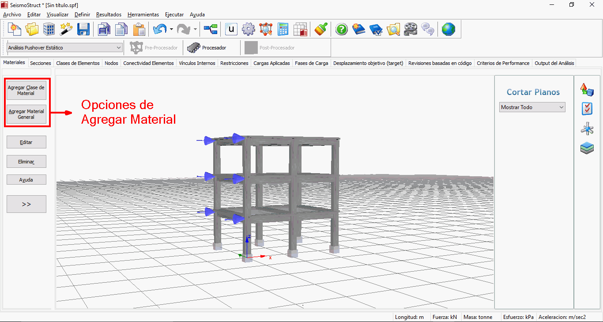Click the 3D axes node icon

pos(587,129)
